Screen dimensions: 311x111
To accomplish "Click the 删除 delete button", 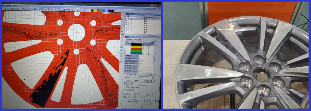I will pos(136,81).
